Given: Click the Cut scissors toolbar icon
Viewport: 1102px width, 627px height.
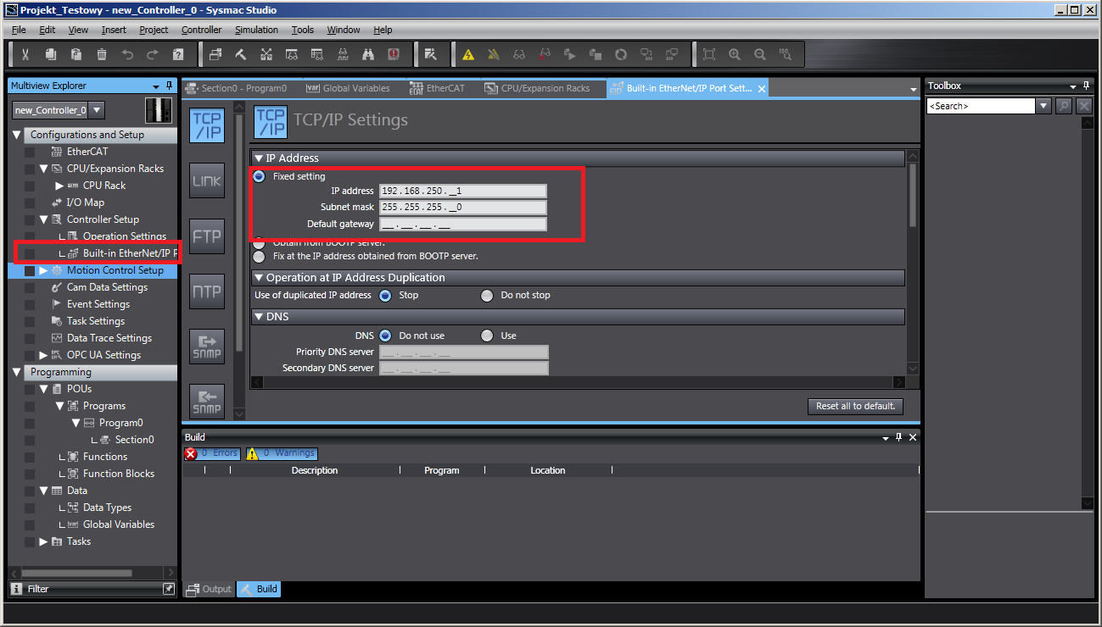Looking at the screenshot, I should point(25,54).
